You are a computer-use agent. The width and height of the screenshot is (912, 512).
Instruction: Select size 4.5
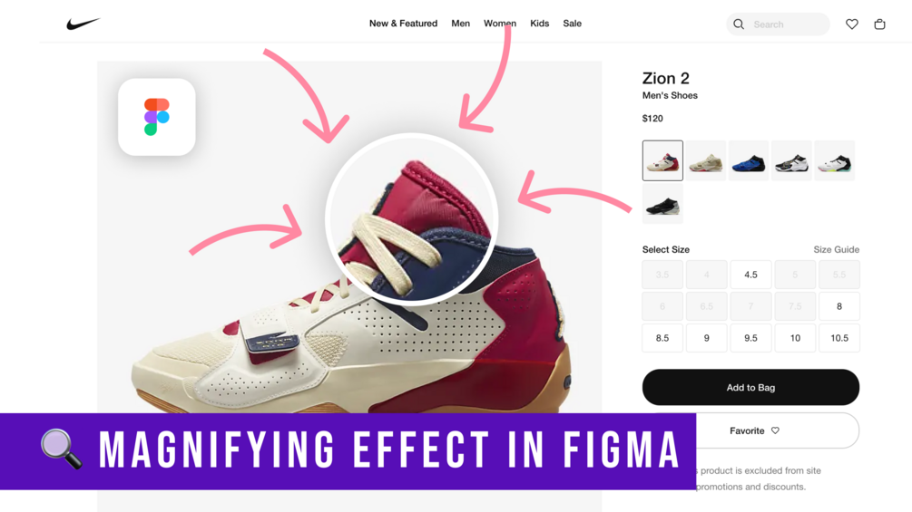pos(750,275)
